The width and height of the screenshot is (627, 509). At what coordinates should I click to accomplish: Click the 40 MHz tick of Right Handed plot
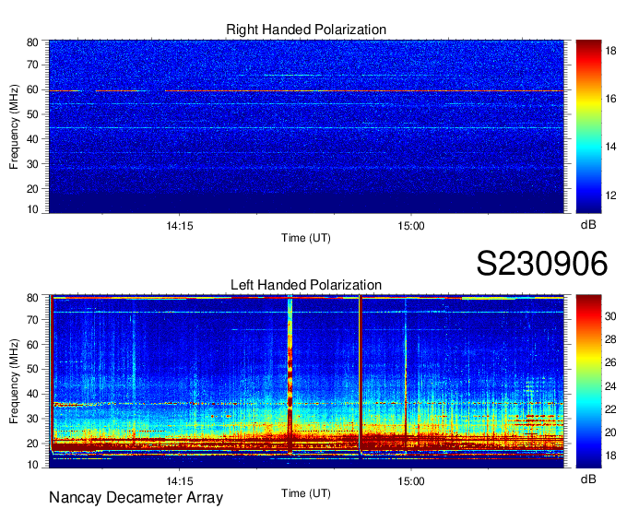tap(32, 139)
